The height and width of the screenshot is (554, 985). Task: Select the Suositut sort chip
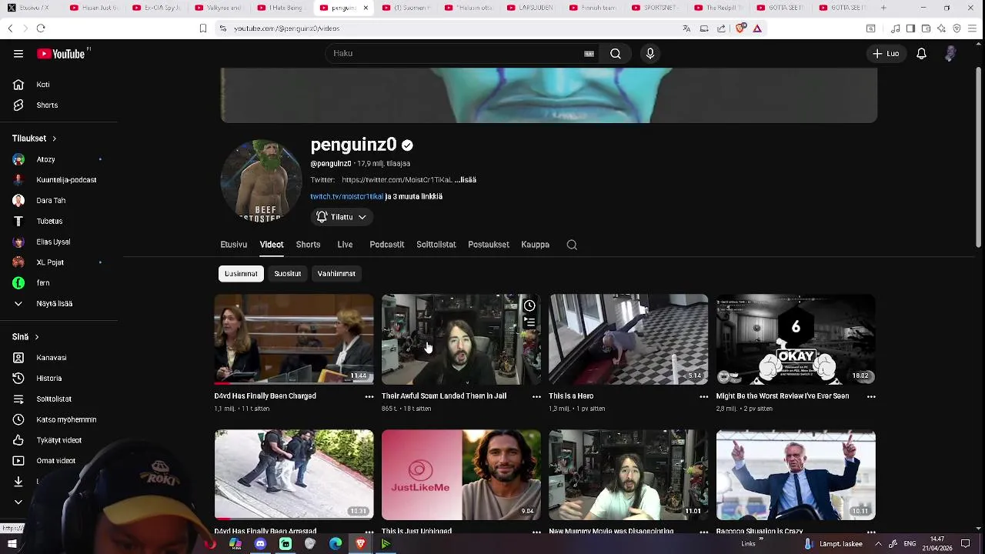(x=288, y=274)
